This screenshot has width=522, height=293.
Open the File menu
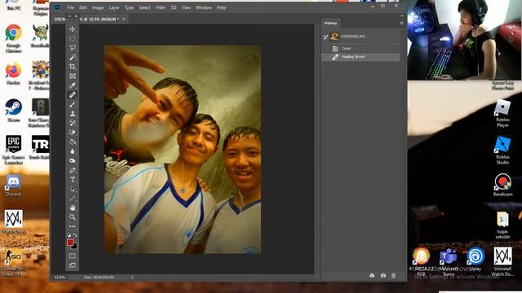tap(71, 7)
